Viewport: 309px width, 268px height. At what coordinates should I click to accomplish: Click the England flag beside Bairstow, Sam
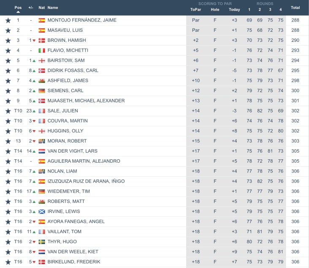[42, 60]
